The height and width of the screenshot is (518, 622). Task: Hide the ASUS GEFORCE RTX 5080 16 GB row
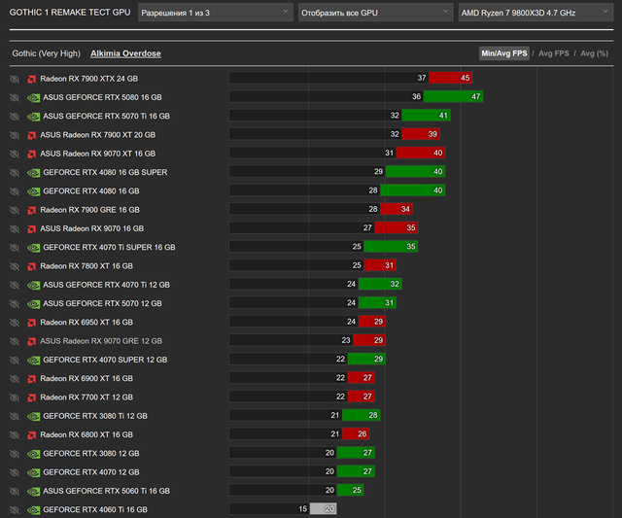pyautogui.click(x=15, y=97)
